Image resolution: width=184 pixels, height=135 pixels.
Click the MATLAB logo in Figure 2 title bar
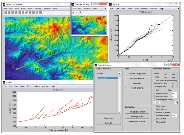coord(96,65)
